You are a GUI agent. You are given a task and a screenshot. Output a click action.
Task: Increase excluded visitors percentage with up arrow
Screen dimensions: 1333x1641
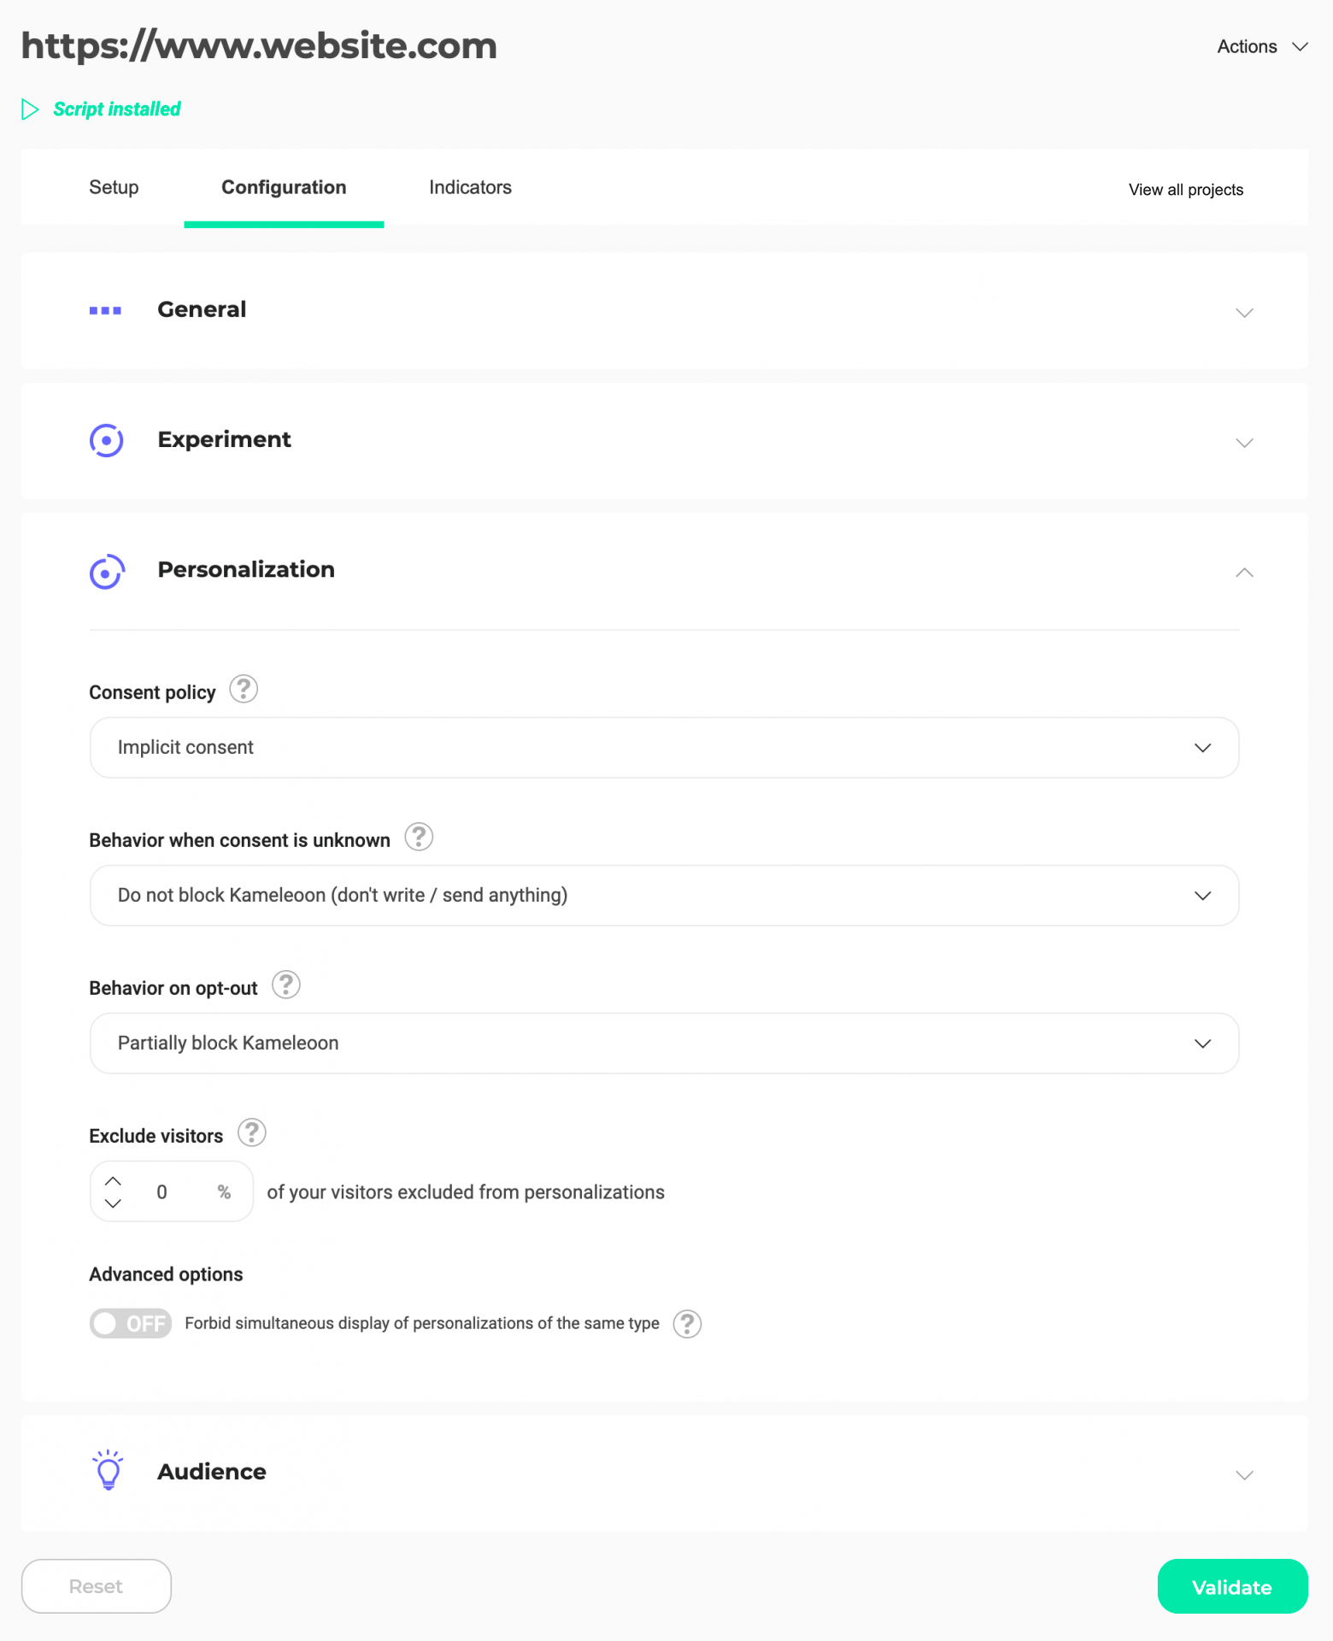[x=113, y=1180]
